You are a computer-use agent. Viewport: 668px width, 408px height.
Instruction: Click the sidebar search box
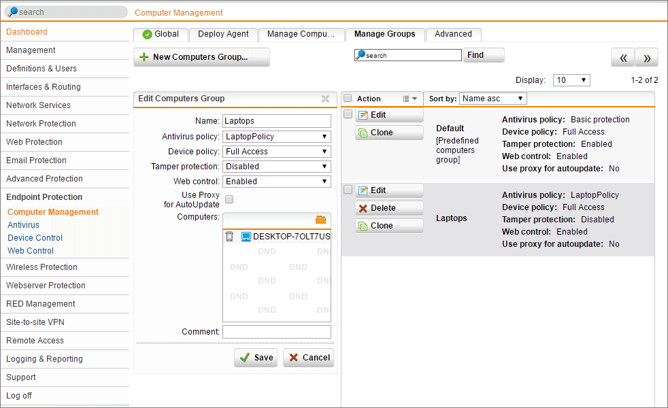(x=66, y=12)
